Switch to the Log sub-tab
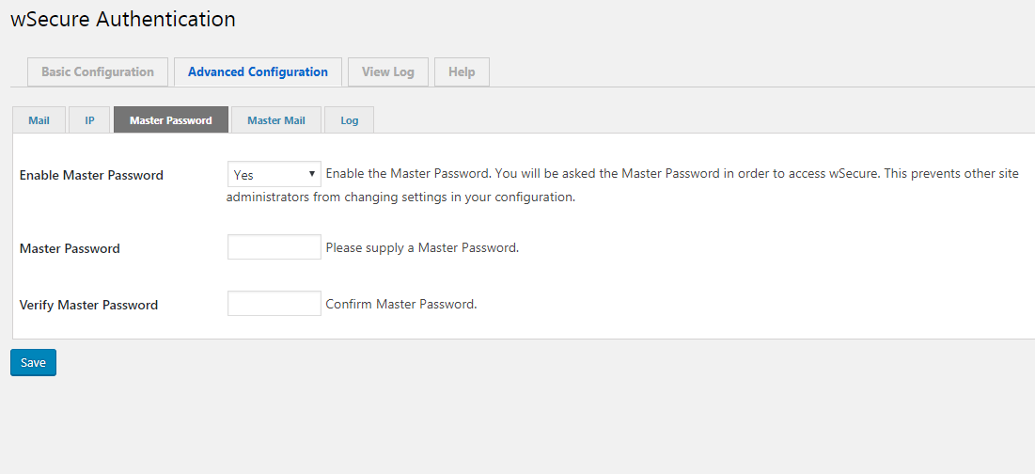 point(349,120)
